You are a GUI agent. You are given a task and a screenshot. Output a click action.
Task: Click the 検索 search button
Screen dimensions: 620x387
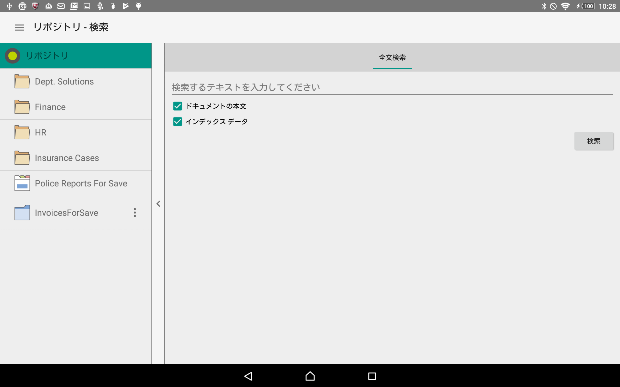click(594, 141)
